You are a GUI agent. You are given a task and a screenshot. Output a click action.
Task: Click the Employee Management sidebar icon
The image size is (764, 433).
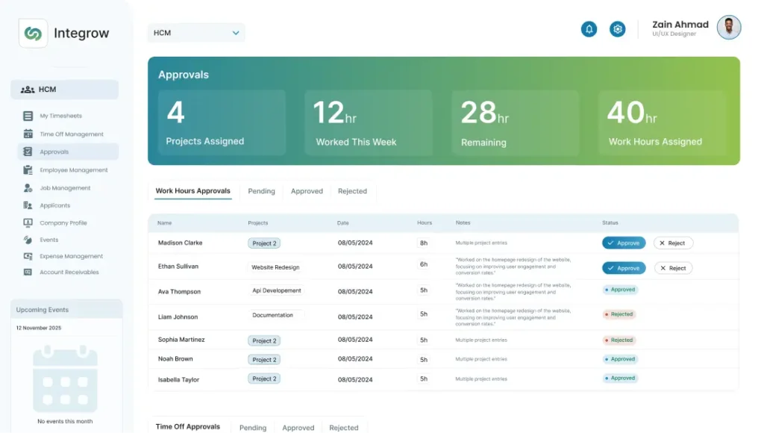click(x=28, y=170)
